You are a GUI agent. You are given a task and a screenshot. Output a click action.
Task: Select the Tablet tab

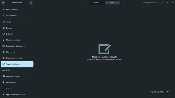[x=113, y=3]
